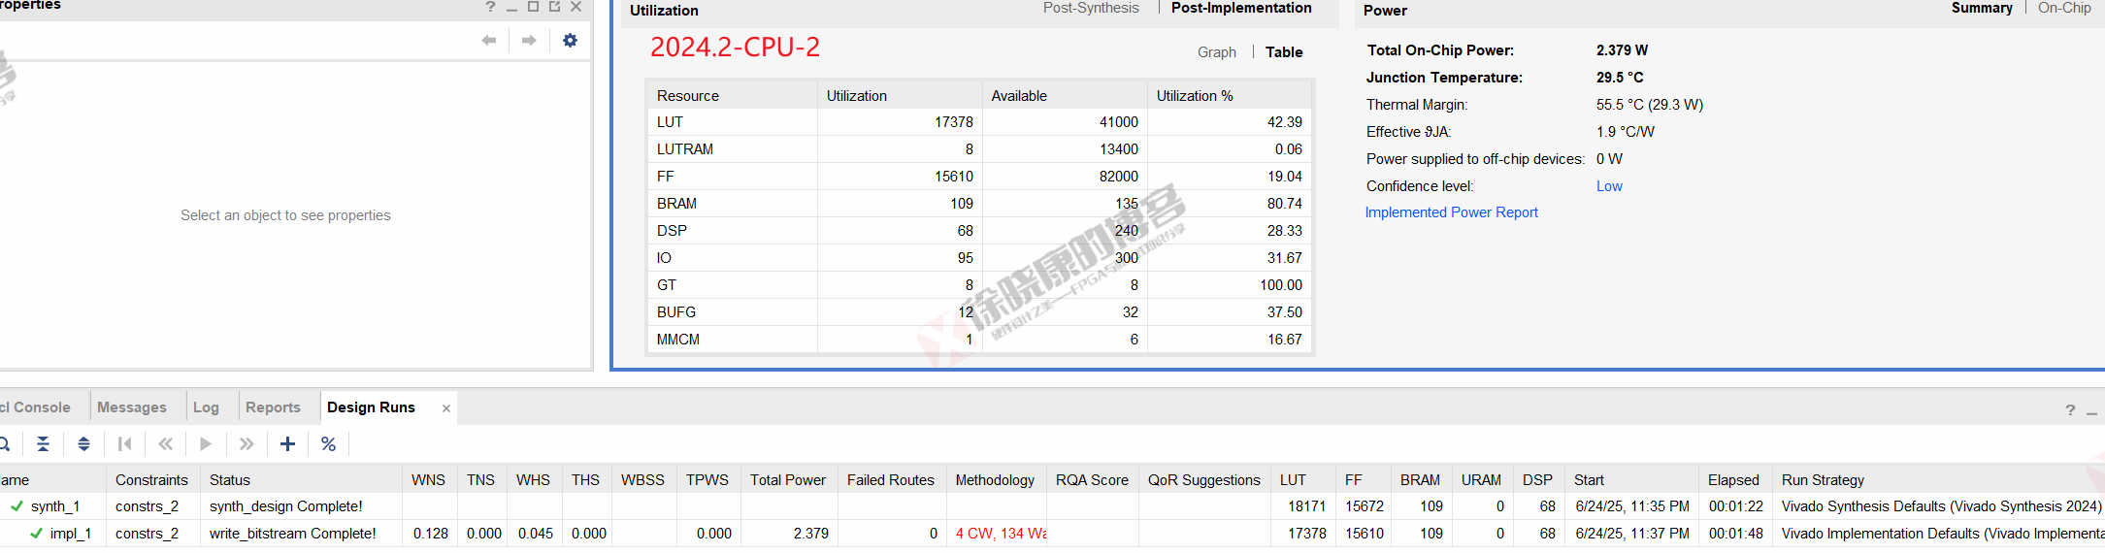
Task: Sort runs by Total Power column header
Action: pyautogui.click(x=789, y=479)
